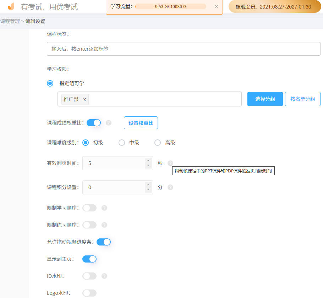Screen dimensions: 323x298
Task: Disable 允许拖动视频进度条
Action: tap(104, 242)
